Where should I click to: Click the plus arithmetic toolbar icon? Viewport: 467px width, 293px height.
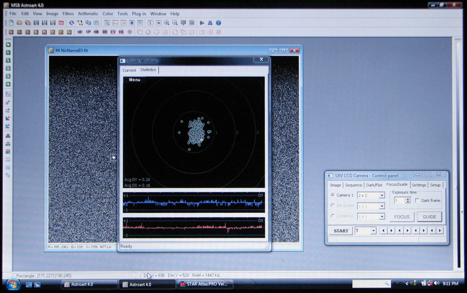click(x=11, y=32)
